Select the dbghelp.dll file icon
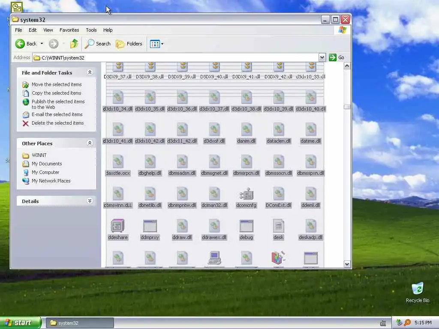Screen dimensions: 439x329 (150, 162)
